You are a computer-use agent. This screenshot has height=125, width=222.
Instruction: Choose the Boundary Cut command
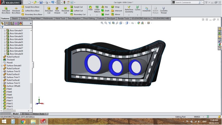pos(78,14)
